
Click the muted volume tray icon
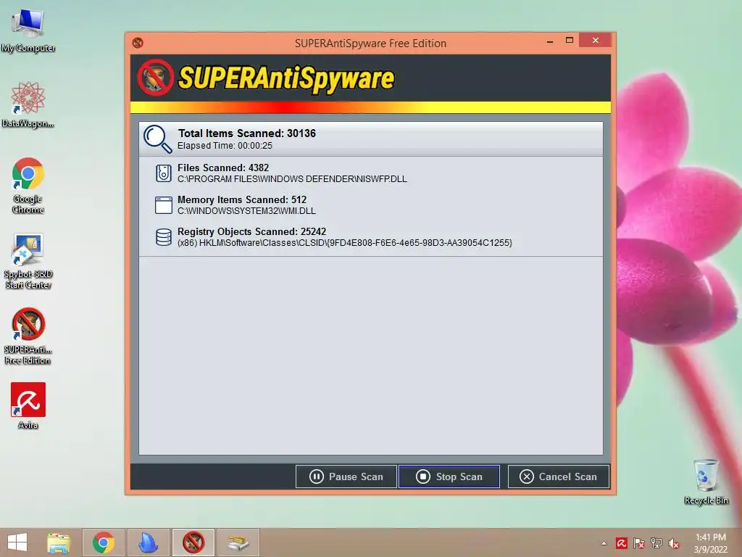coord(674,543)
